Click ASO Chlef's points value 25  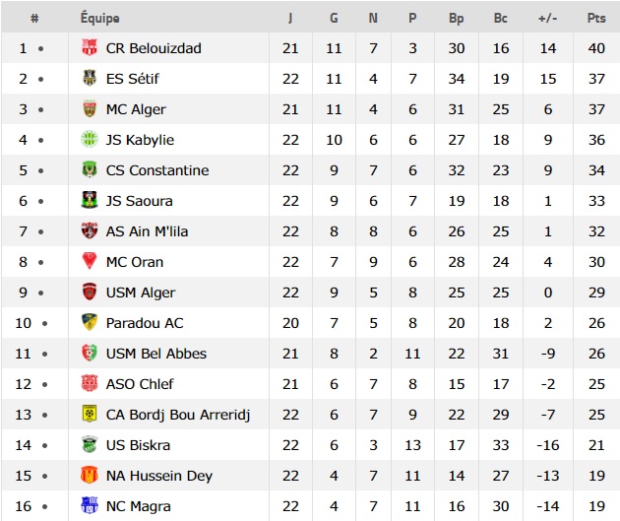[x=596, y=384]
